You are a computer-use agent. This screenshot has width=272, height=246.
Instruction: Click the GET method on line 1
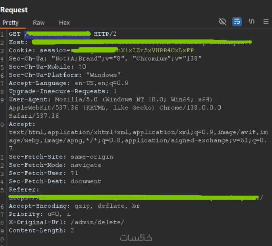(15, 34)
